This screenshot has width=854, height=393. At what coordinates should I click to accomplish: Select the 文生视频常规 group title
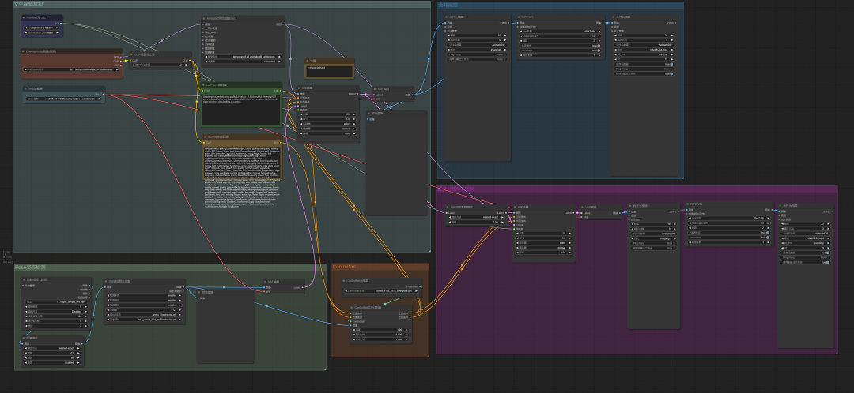[x=30, y=4]
